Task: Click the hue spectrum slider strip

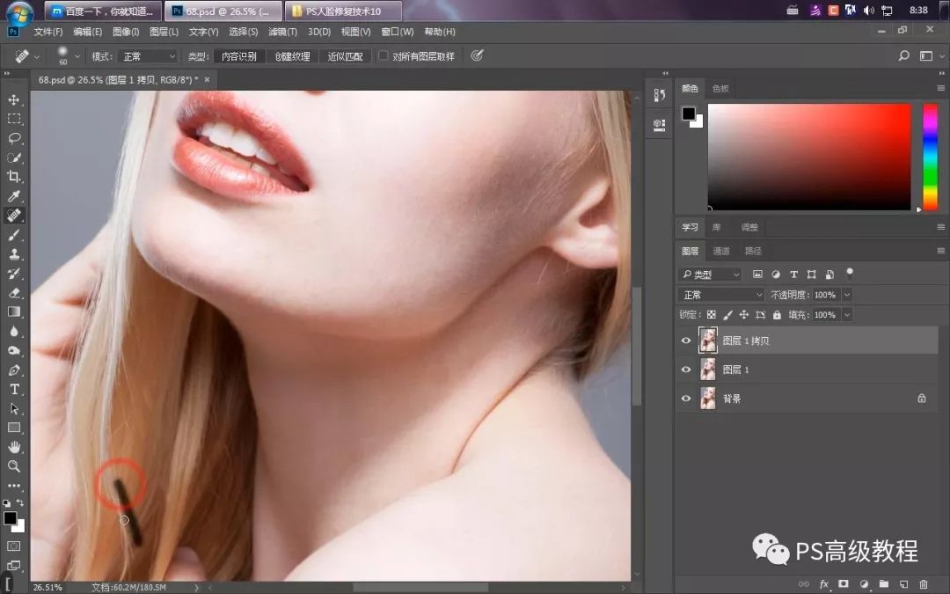Action: pyautogui.click(x=930, y=157)
